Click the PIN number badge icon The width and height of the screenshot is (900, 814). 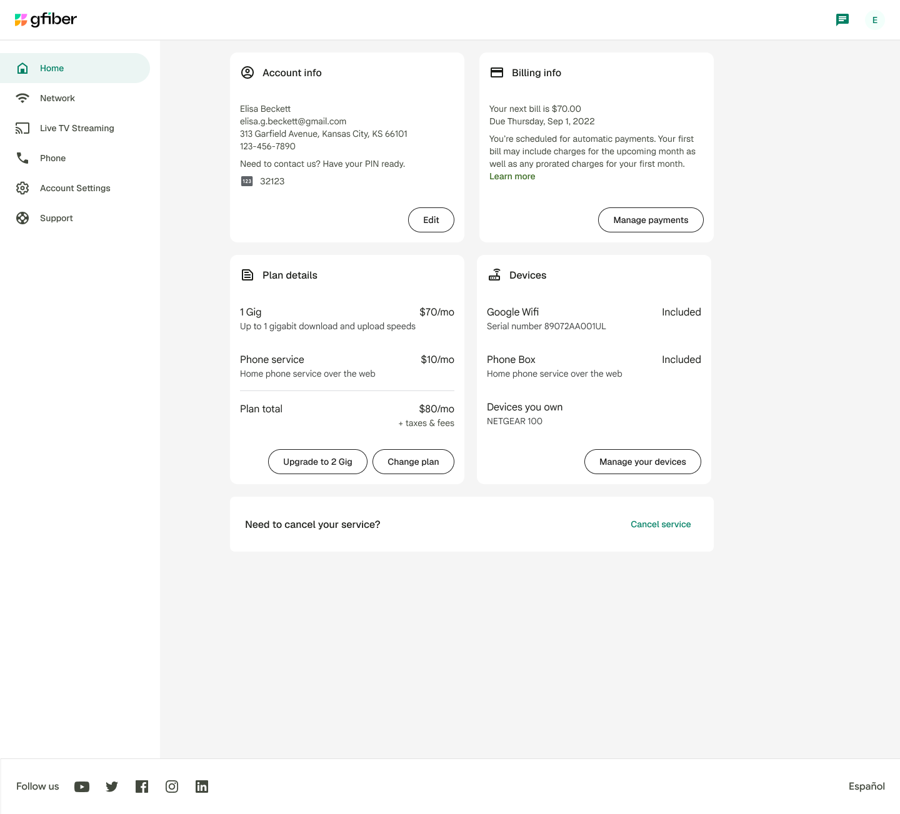tap(247, 181)
